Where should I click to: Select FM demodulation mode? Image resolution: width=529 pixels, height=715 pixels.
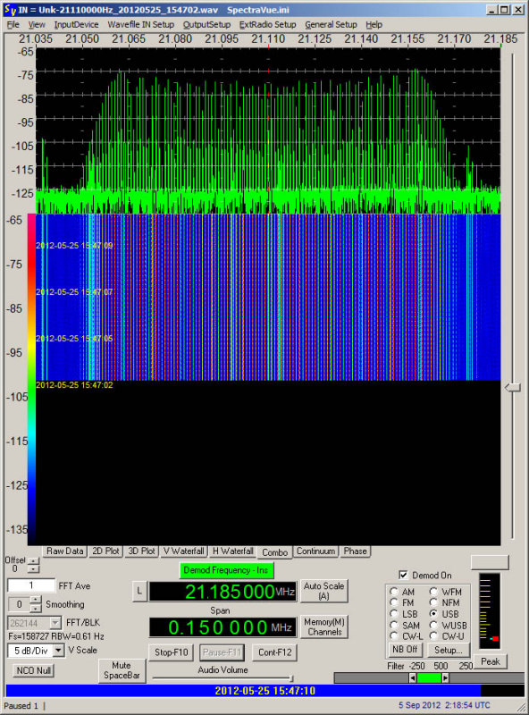pyautogui.click(x=394, y=602)
